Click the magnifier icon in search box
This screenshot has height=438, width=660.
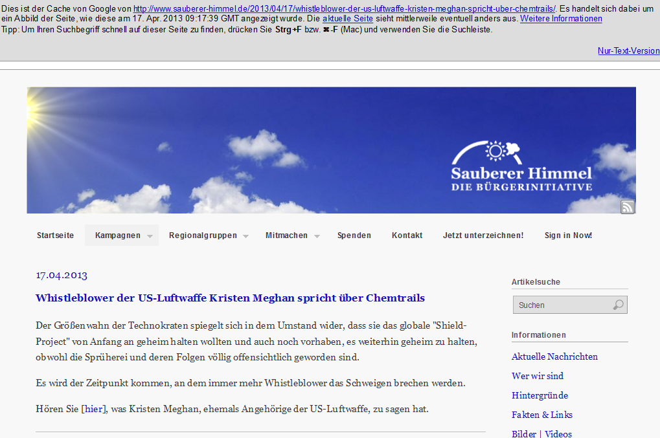tap(618, 305)
